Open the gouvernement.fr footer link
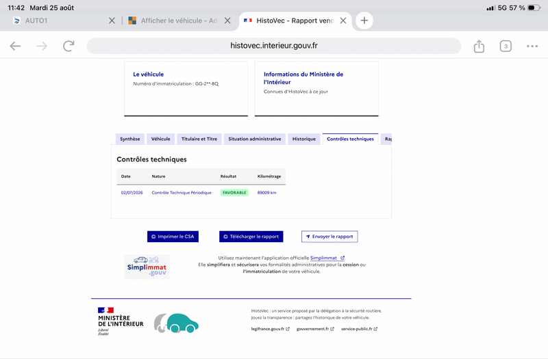Viewport: 548px width, 359px height. coord(315,329)
